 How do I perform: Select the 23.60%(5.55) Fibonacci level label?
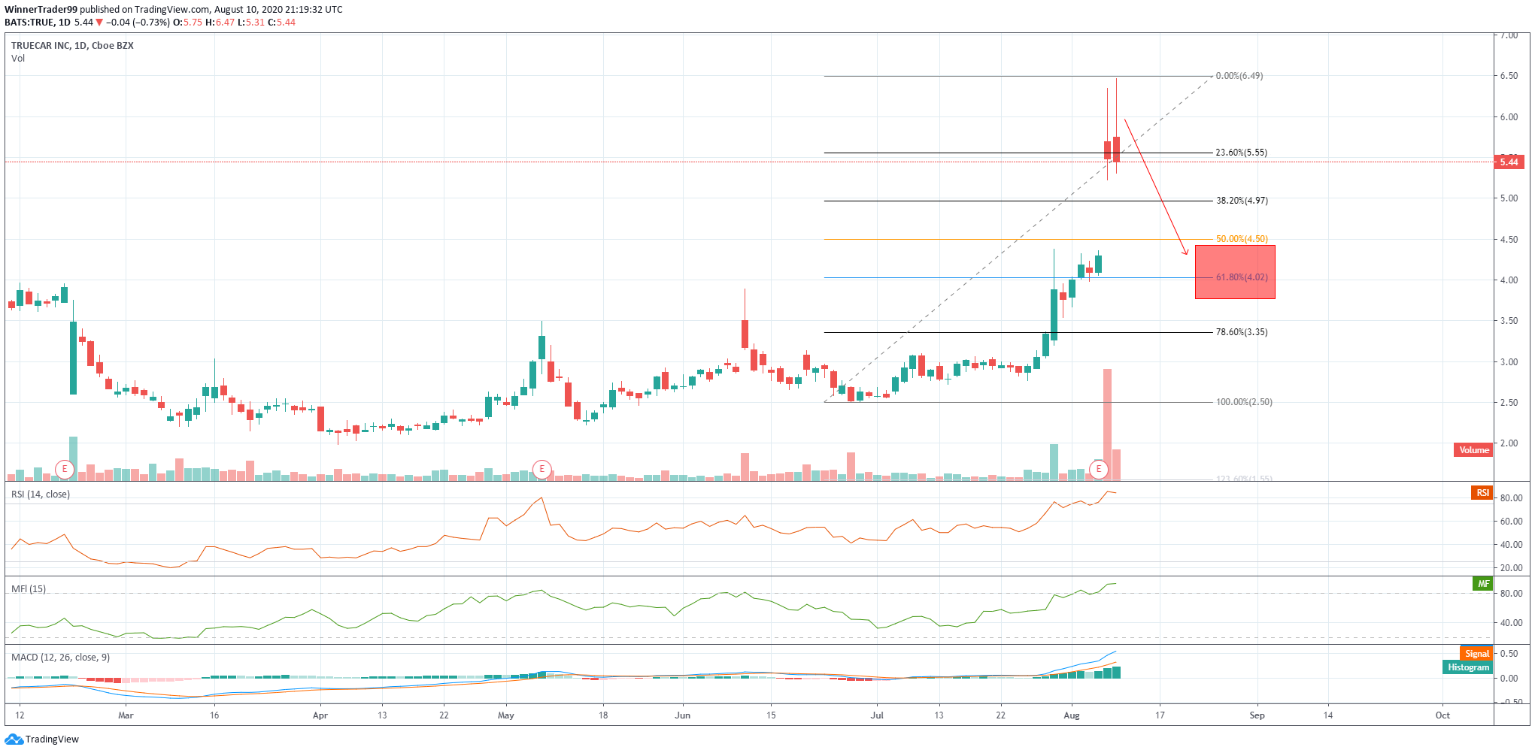pos(1241,153)
